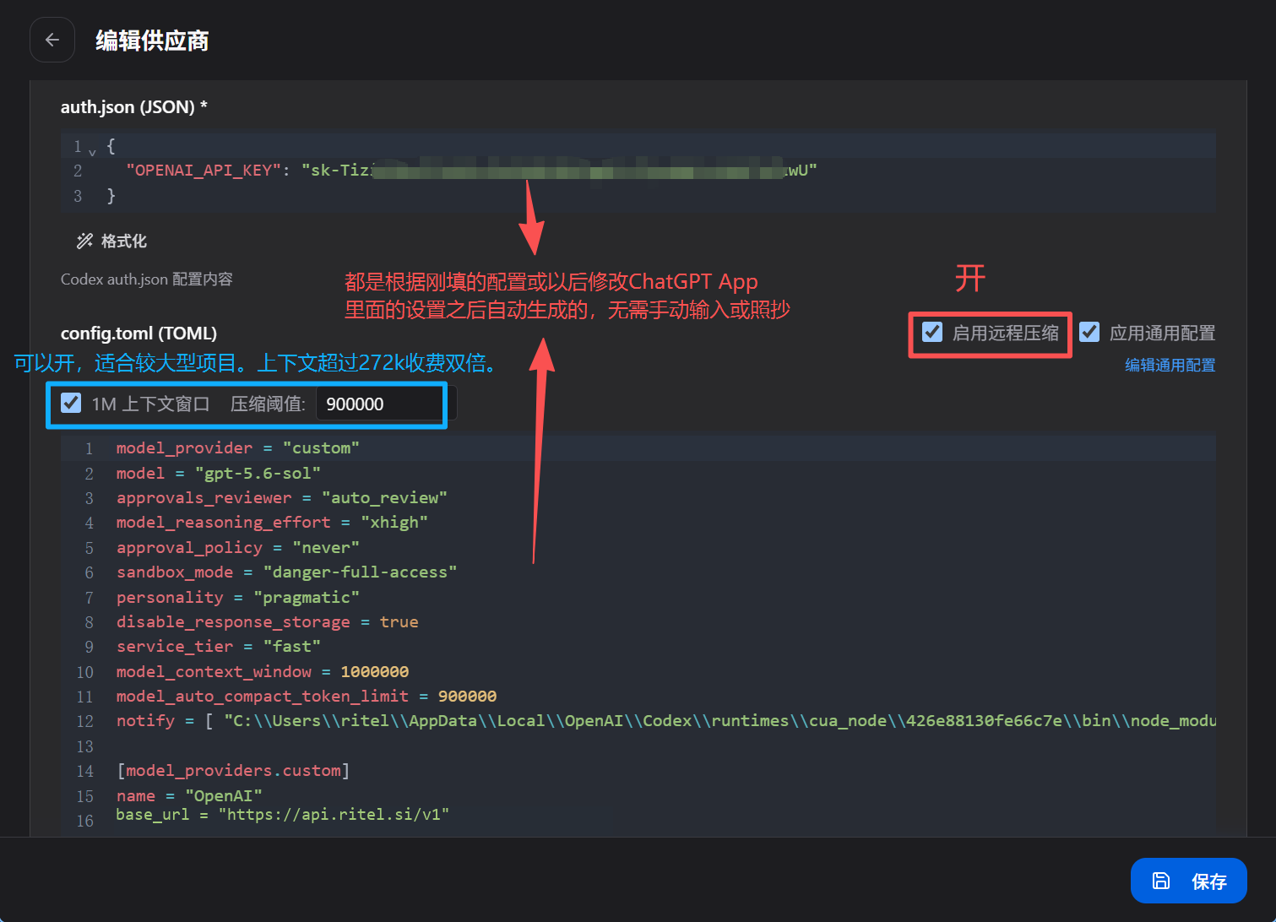Open the 编辑通用配置 link
1276x922 pixels.
pos(1170,365)
